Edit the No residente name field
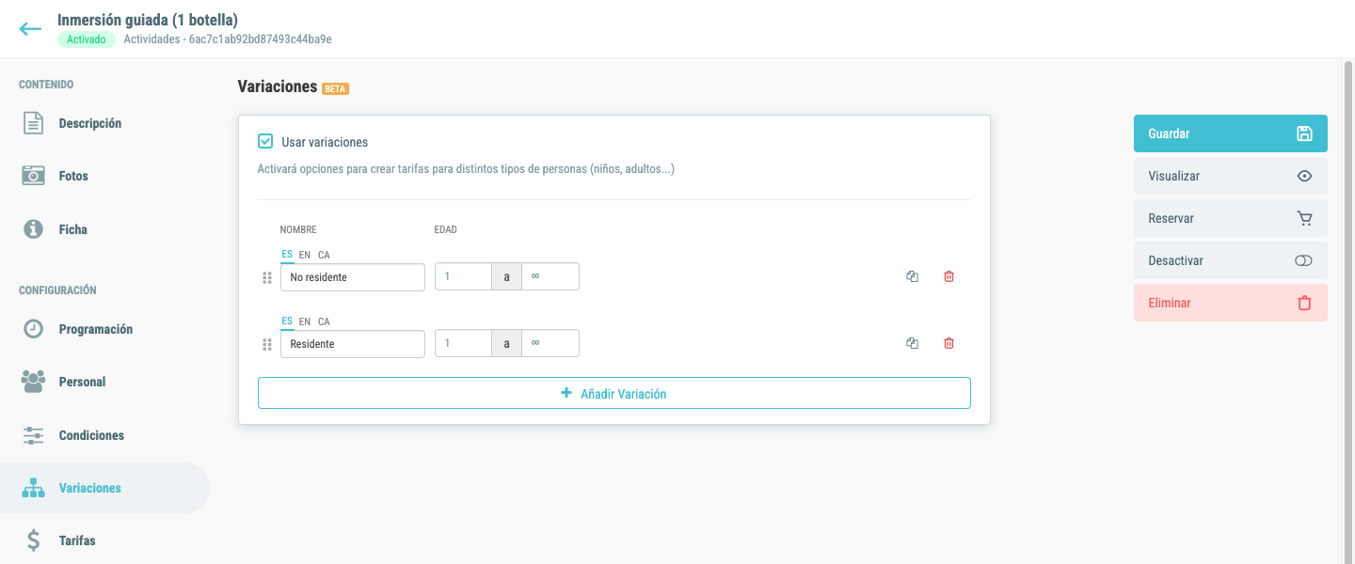The width and height of the screenshot is (1355, 564). [x=353, y=277]
